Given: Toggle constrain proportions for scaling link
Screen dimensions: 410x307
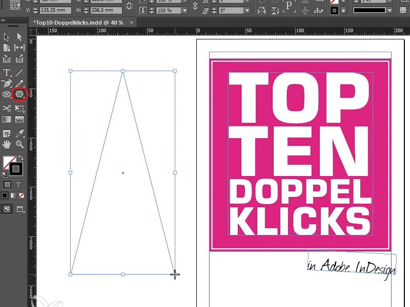Looking at the screenshot, I should coord(195,6).
